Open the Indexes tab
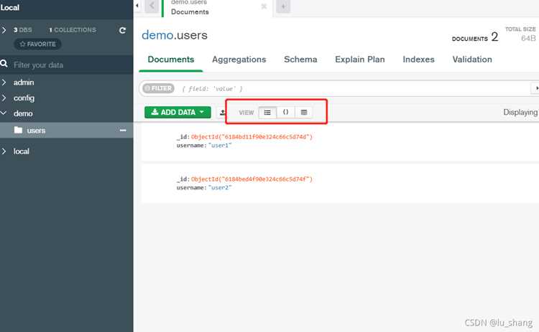Image resolution: width=539 pixels, height=332 pixels. click(418, 60)
